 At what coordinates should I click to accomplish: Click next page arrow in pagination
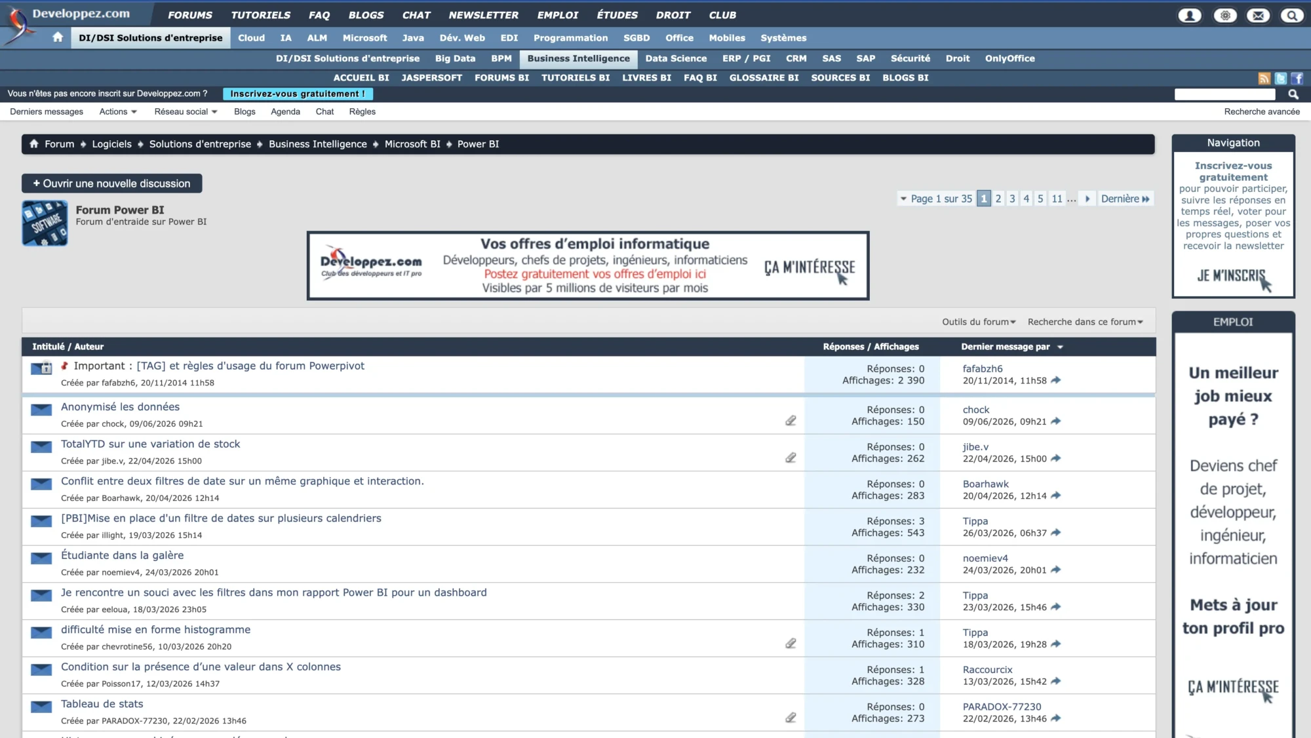click(1087, 199)
